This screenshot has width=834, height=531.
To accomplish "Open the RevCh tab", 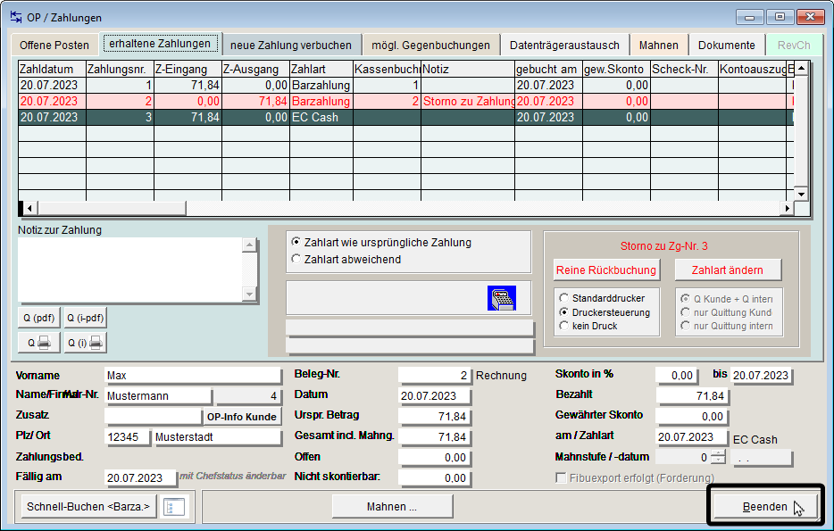I will point(794,46).
